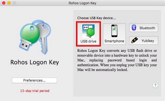Close the window with the red button
This screenshot has width=165, height=101.
coord(4,3)
